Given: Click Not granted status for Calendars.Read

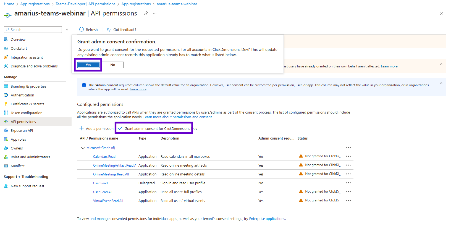Looking at the screenshot, I should (x=323, y=156).
